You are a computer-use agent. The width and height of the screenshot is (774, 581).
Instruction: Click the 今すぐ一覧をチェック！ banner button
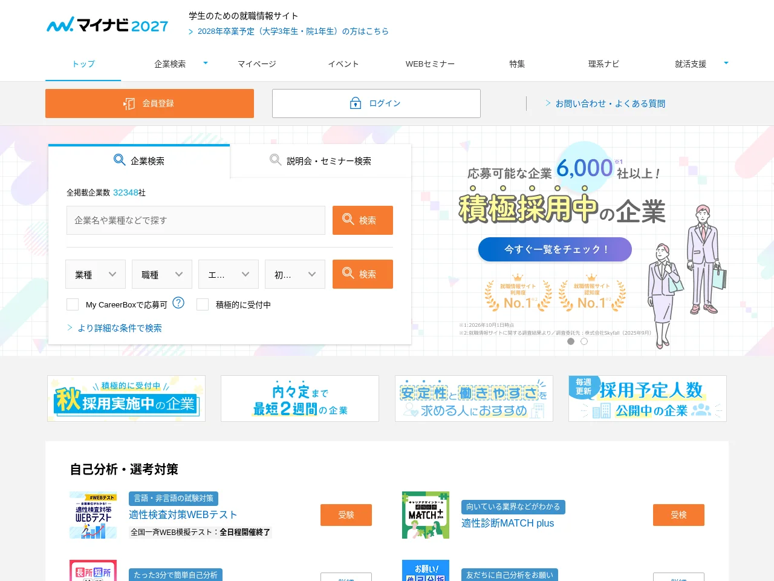(x=555, y=249)
